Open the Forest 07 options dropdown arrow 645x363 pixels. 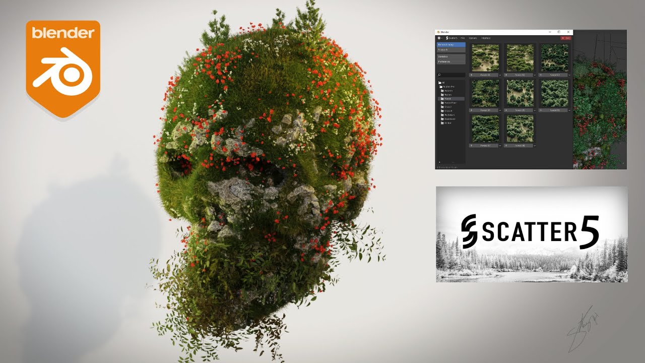500,146
